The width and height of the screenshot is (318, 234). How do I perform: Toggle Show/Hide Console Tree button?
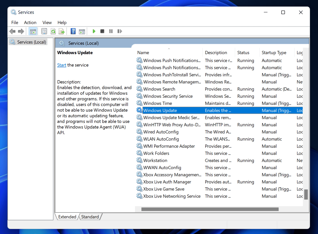[33, 31]
